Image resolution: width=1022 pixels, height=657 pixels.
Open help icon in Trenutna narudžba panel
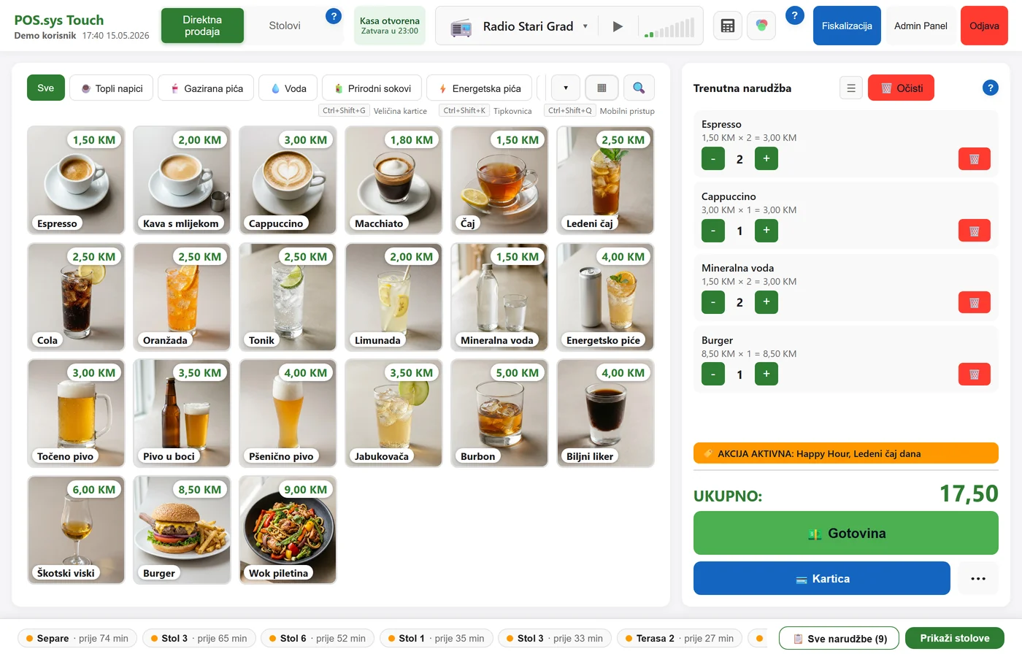click(990, 88)
